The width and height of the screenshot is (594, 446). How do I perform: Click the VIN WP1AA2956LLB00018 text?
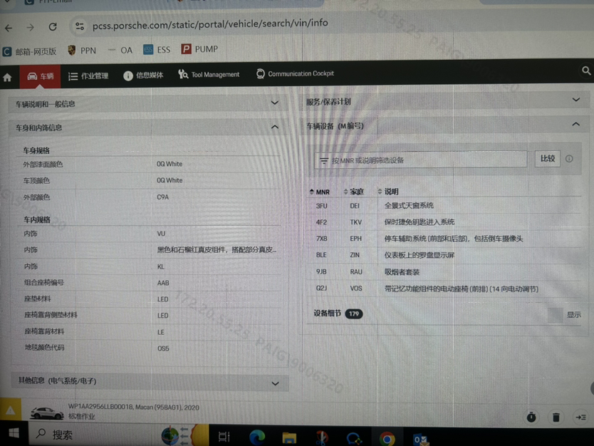pos(100,407)
